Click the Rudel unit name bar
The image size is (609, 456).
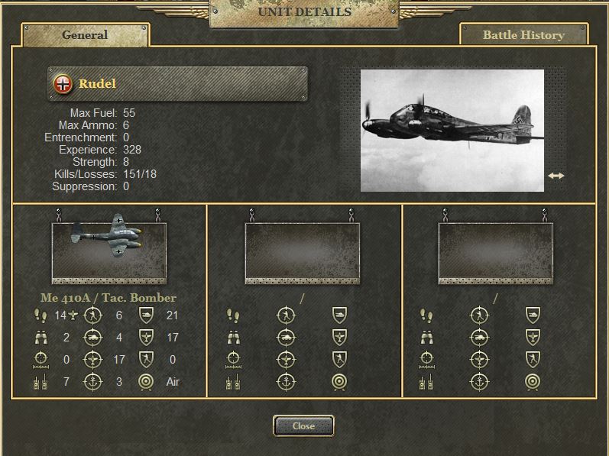[x=178, y=84]
